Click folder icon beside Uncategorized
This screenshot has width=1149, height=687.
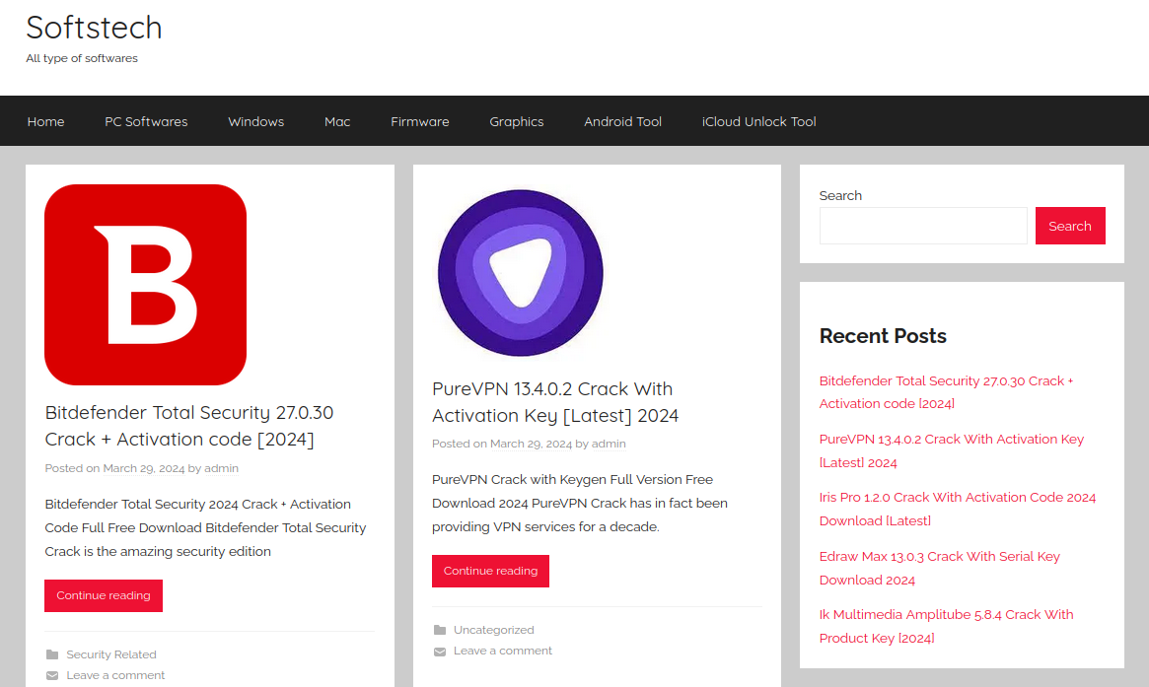click(x=440, y=630)
